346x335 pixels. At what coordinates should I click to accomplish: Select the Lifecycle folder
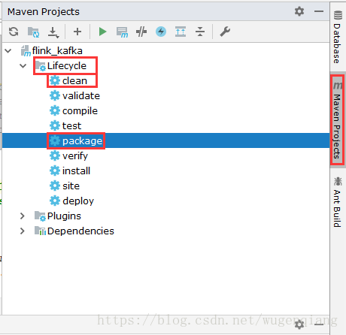61,66
